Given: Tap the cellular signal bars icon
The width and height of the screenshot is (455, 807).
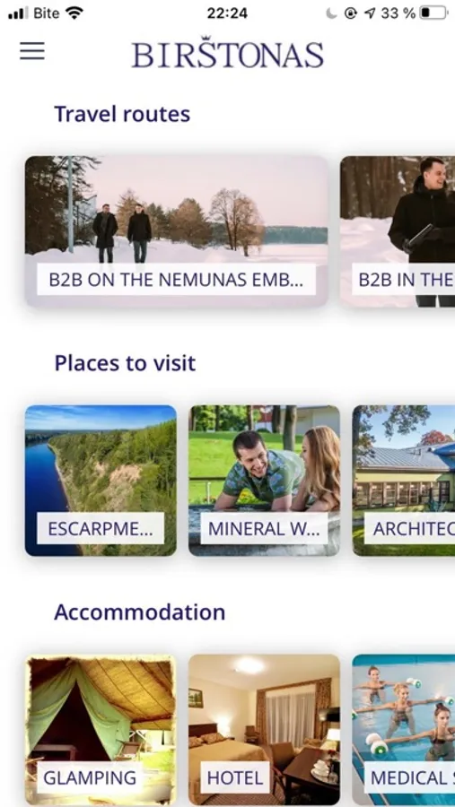Looking at the screenshot, I should click(19, 13).
